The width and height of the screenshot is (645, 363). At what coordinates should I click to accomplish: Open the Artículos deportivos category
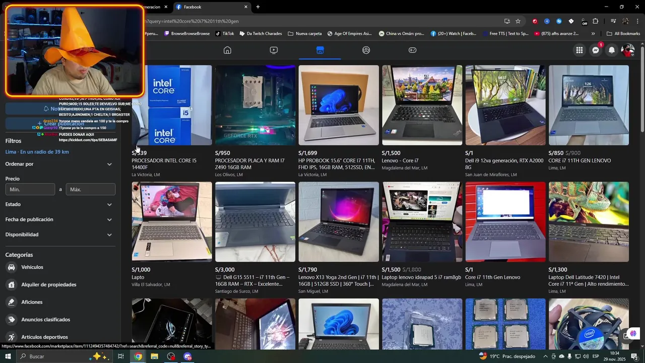tap(60, 337)
